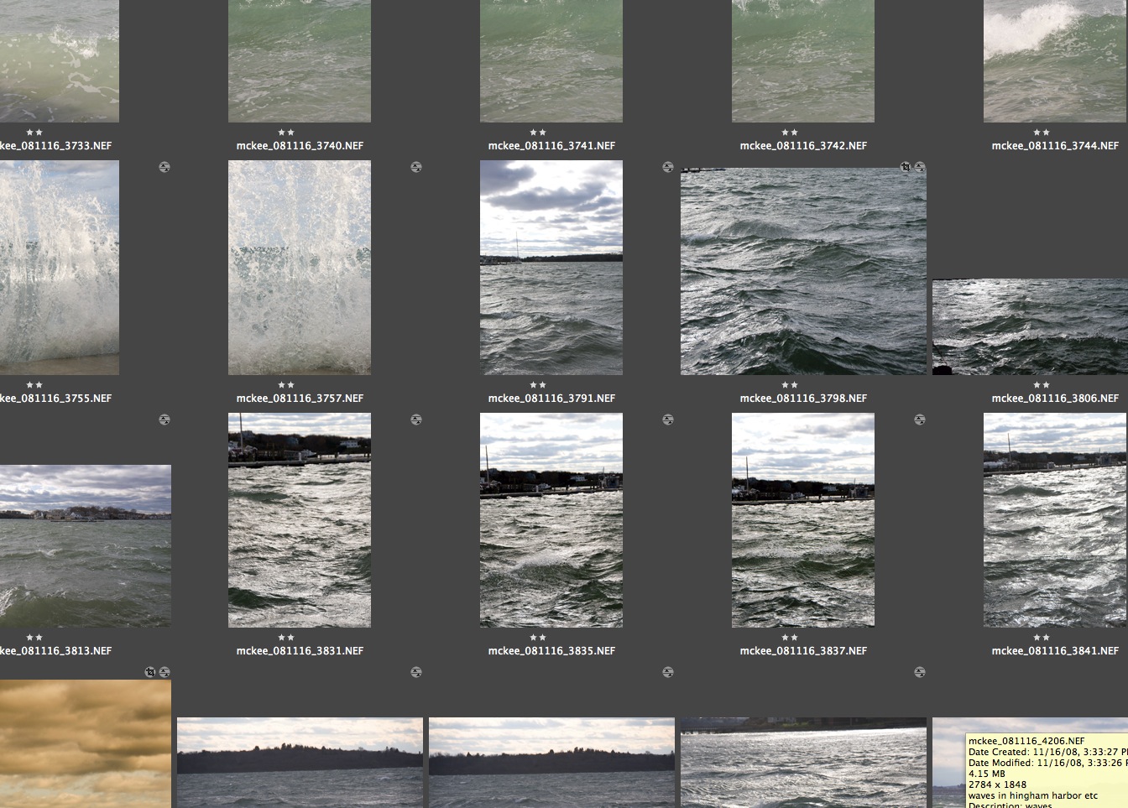Click the filename label mckee_081116_3798.NEF
Screen dimensions: 1128x808
tap(803, 399)
